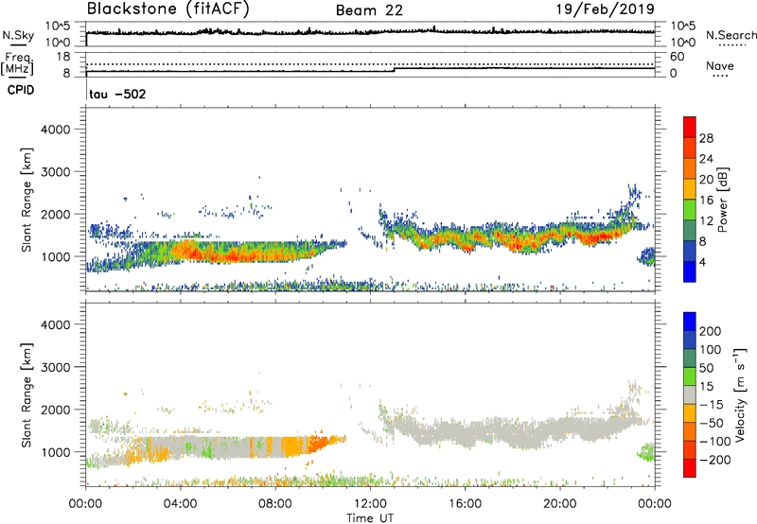The image size is (757, 524).
Task: Click the "-50" velocity colorbar label
Action: click(712, 423)
